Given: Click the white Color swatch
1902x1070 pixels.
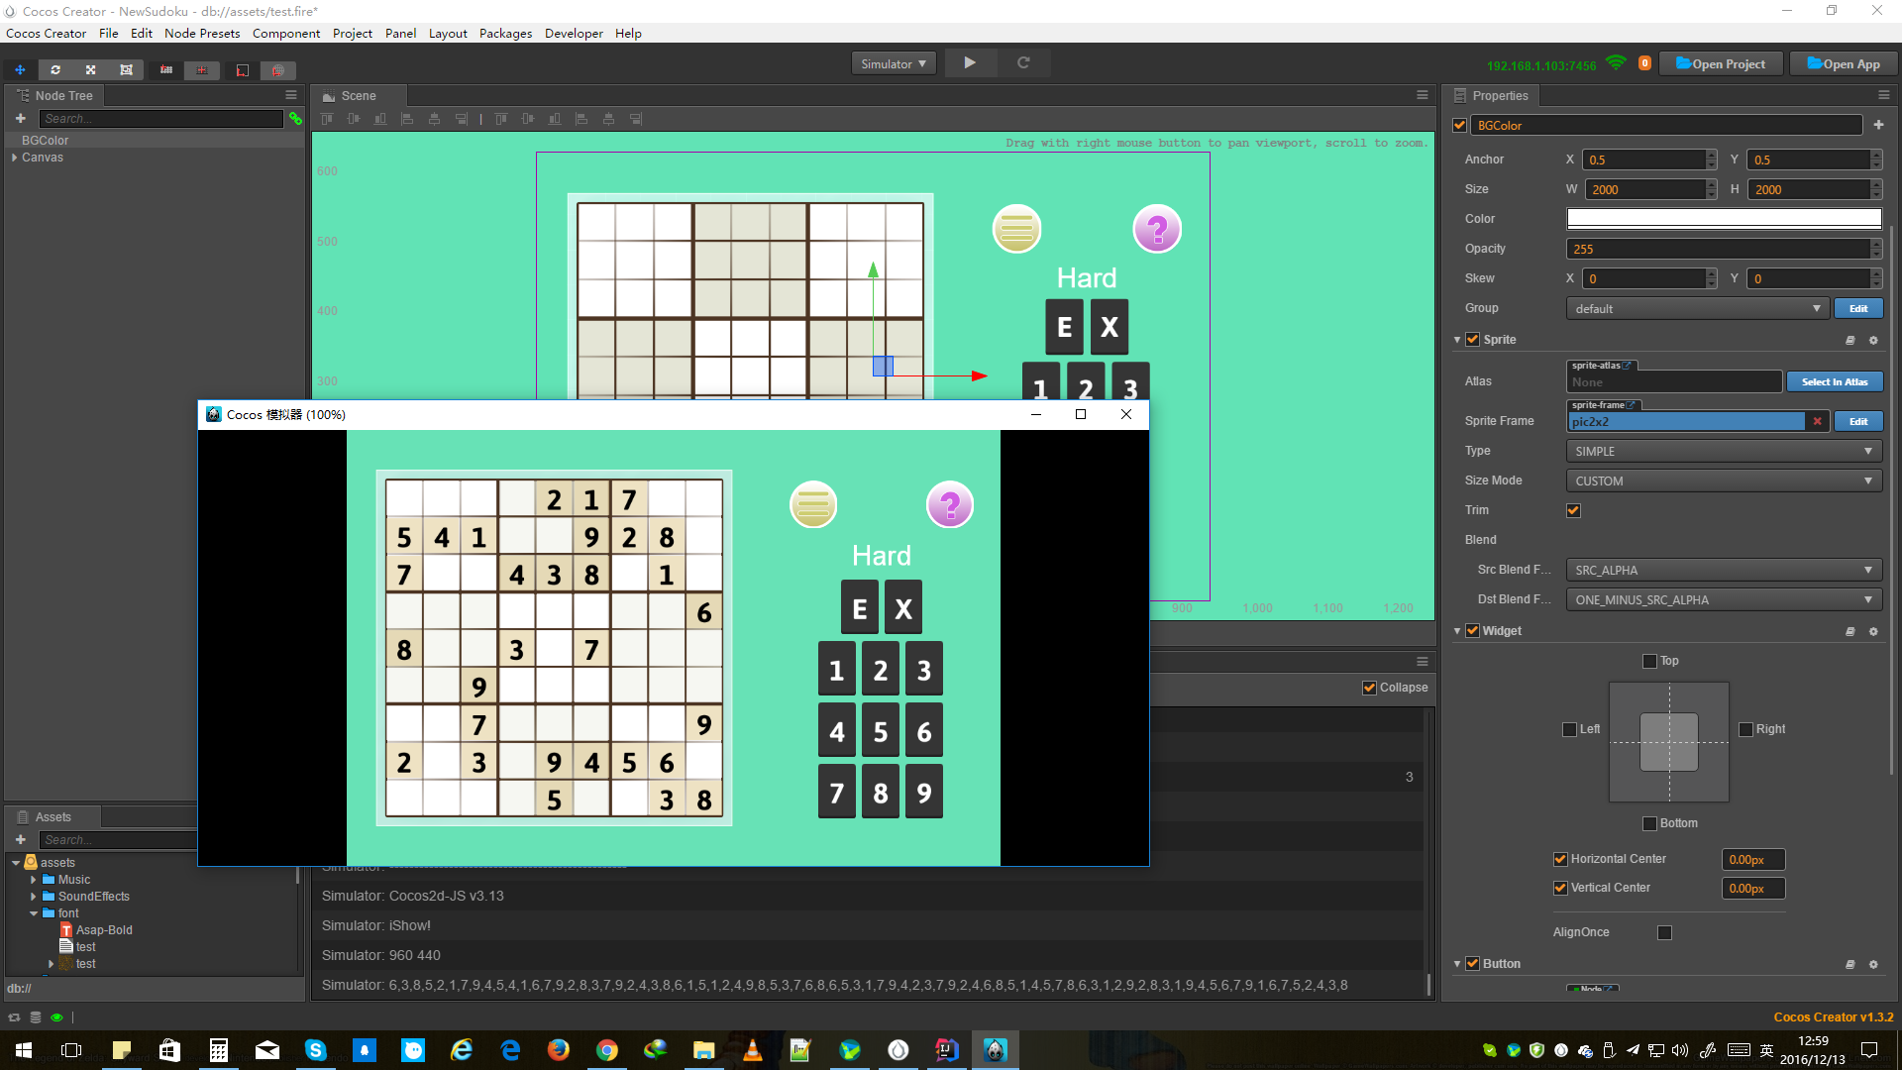Looking at the screenshot, I should 1723,219.
